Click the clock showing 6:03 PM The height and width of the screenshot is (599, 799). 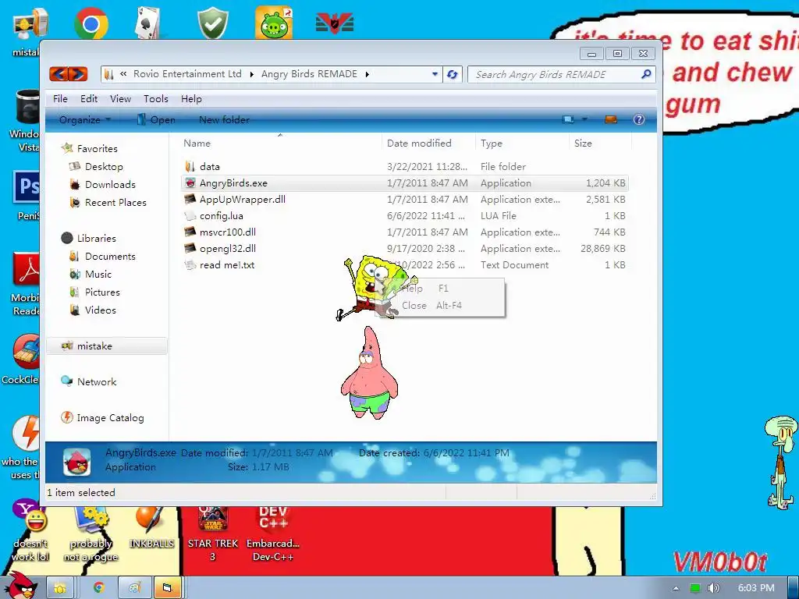756,588
